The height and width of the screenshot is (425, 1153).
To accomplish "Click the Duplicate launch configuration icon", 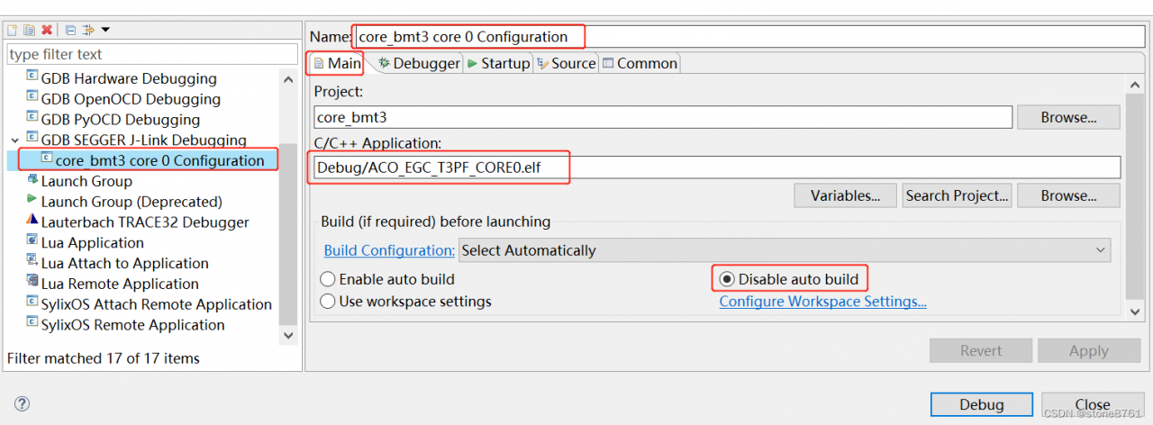I will [x=29, y=31].
